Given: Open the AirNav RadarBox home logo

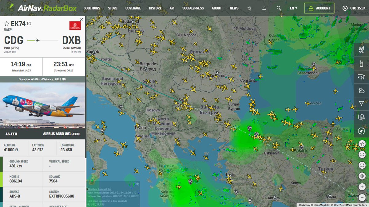Looking at the screenshot, I should point(42,8).
